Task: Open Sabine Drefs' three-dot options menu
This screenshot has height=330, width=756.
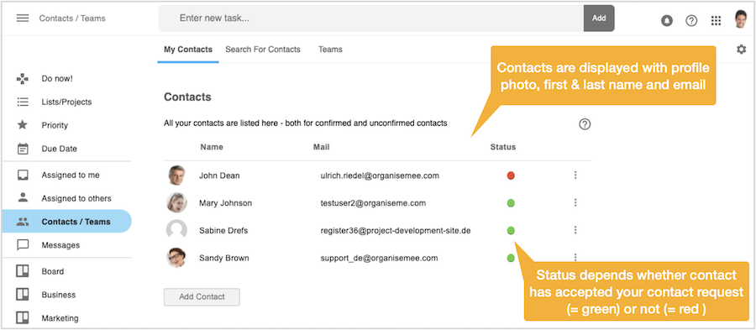Action: (575, 230)
